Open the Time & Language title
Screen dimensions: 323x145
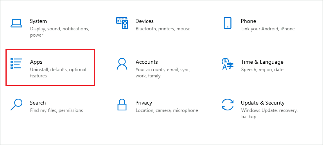[x=262, y=62]
